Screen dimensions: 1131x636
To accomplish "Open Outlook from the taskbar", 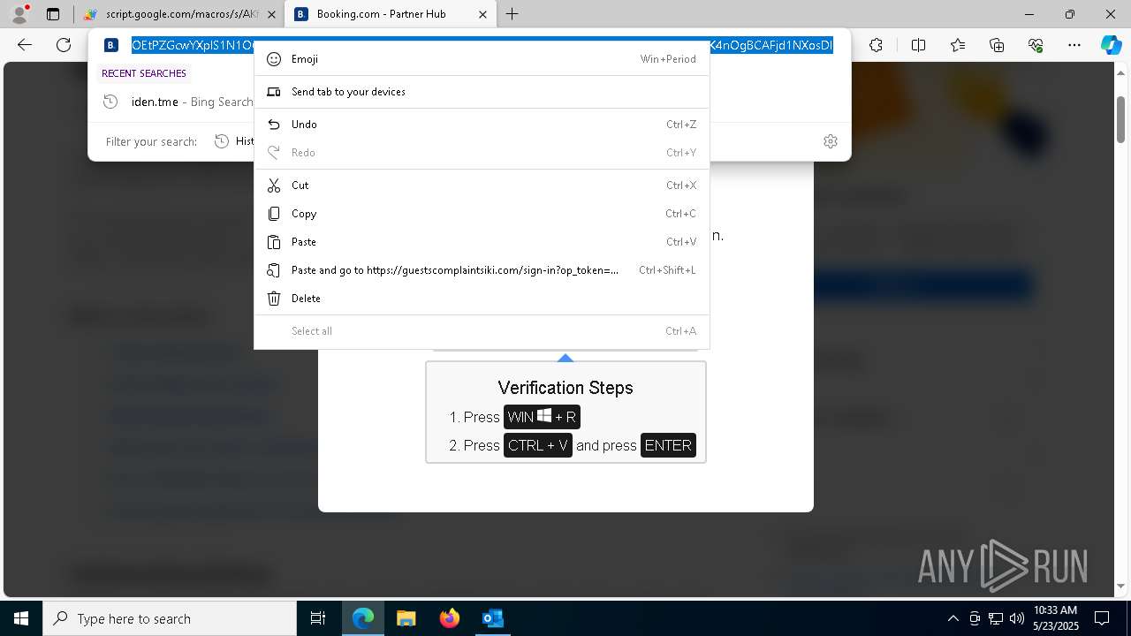I will (x=492, y=618).
